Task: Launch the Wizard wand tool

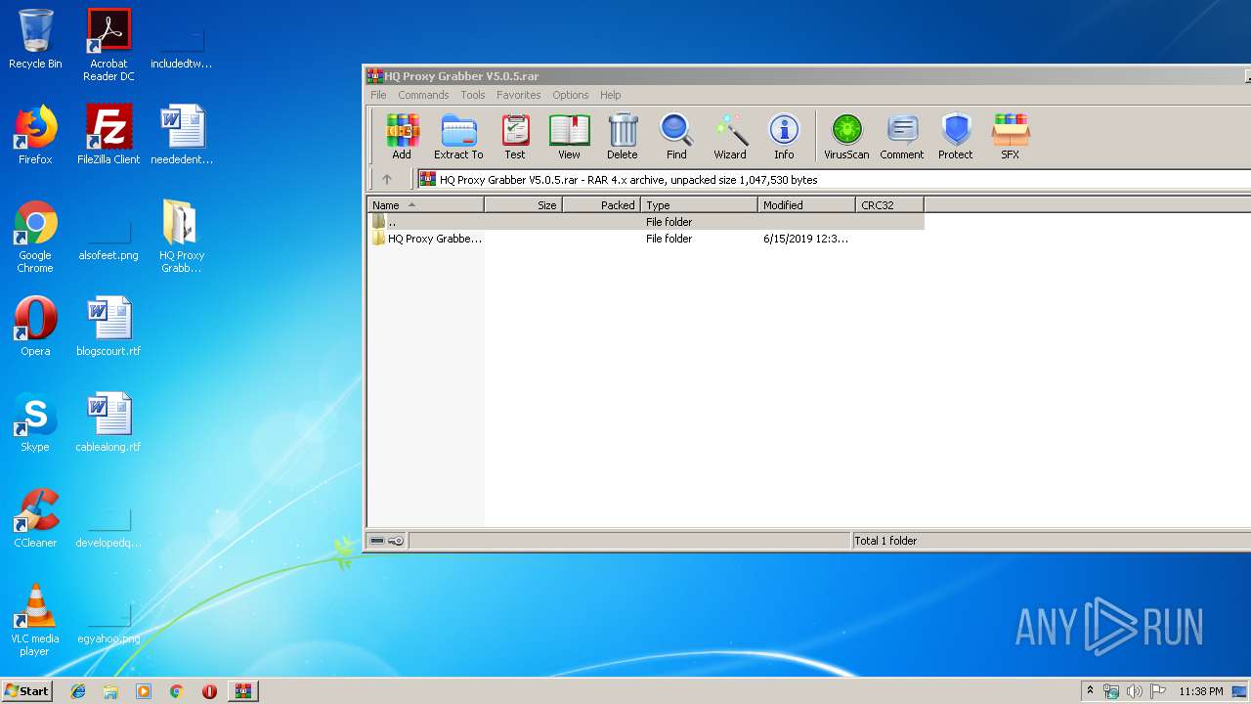Action: (x=730, y=136)
